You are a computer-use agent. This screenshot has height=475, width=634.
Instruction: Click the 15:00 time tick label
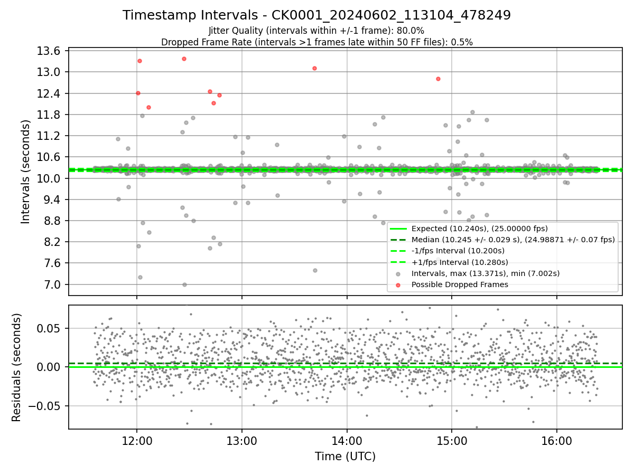[x=452, y=441]
